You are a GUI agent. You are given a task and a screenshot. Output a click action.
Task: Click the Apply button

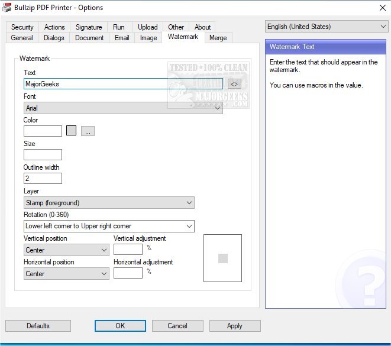(235, 326)
